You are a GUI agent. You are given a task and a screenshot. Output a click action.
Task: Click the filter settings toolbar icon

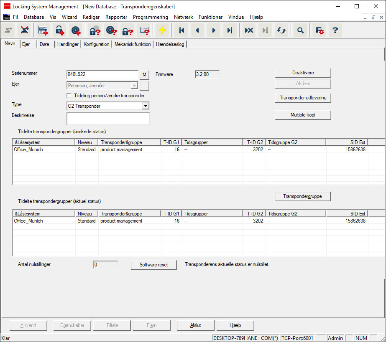[320, 30]
